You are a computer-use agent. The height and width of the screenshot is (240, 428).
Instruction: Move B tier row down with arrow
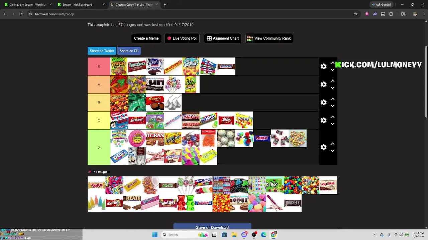point(332,106)
